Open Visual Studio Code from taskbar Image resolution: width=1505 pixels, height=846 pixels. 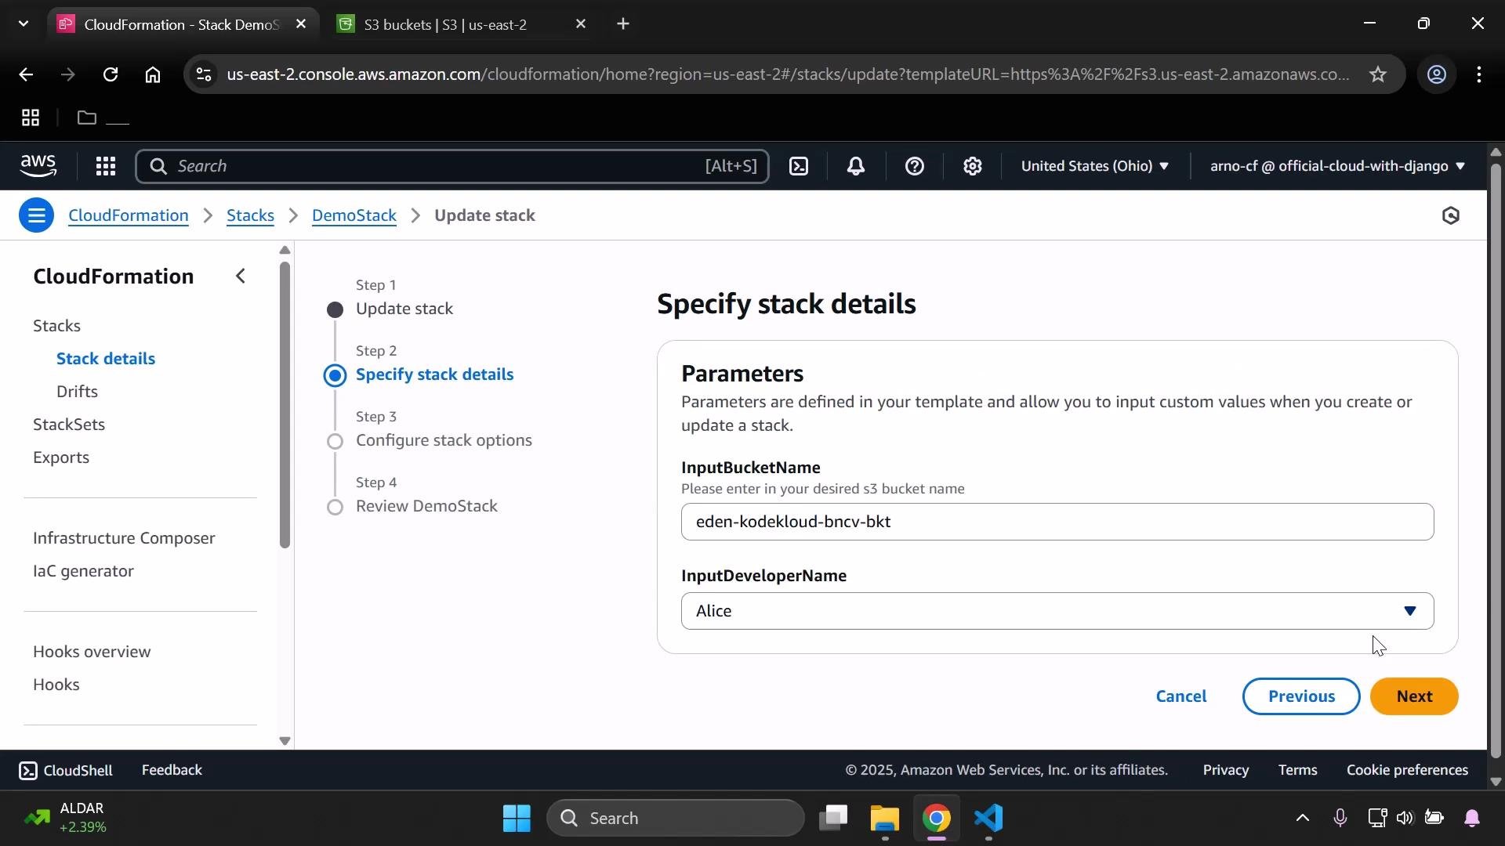tap(989, 819)
